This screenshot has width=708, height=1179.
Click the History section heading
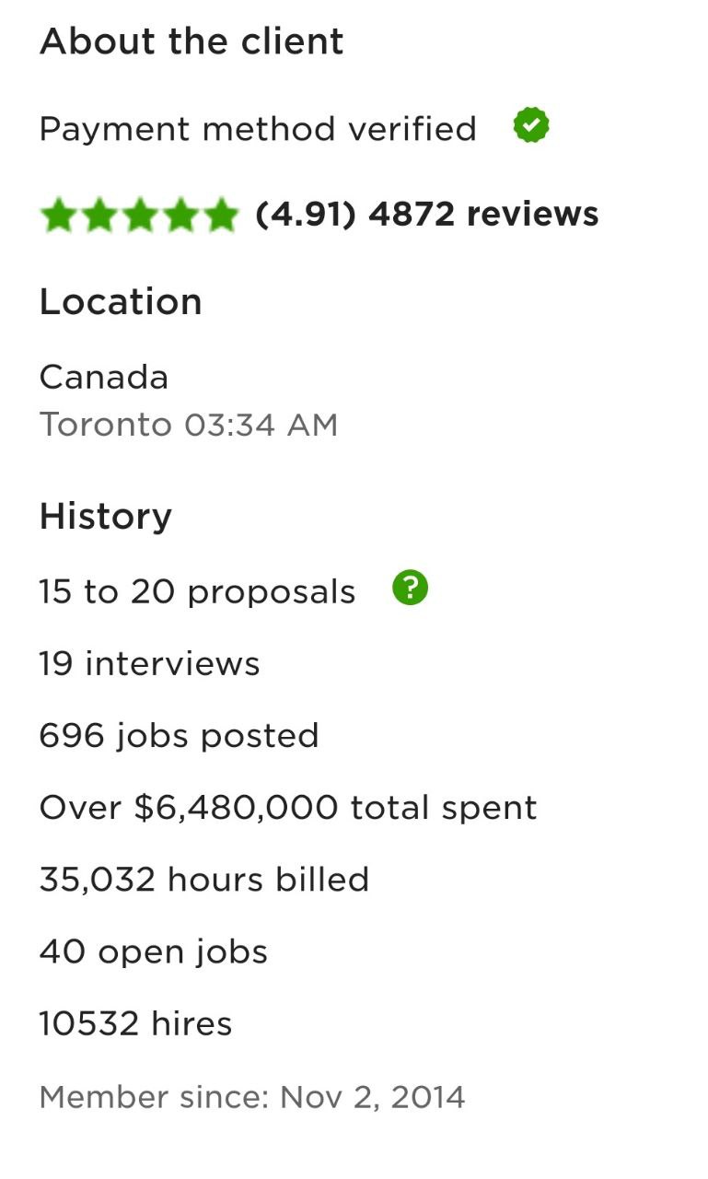[105, 517]
